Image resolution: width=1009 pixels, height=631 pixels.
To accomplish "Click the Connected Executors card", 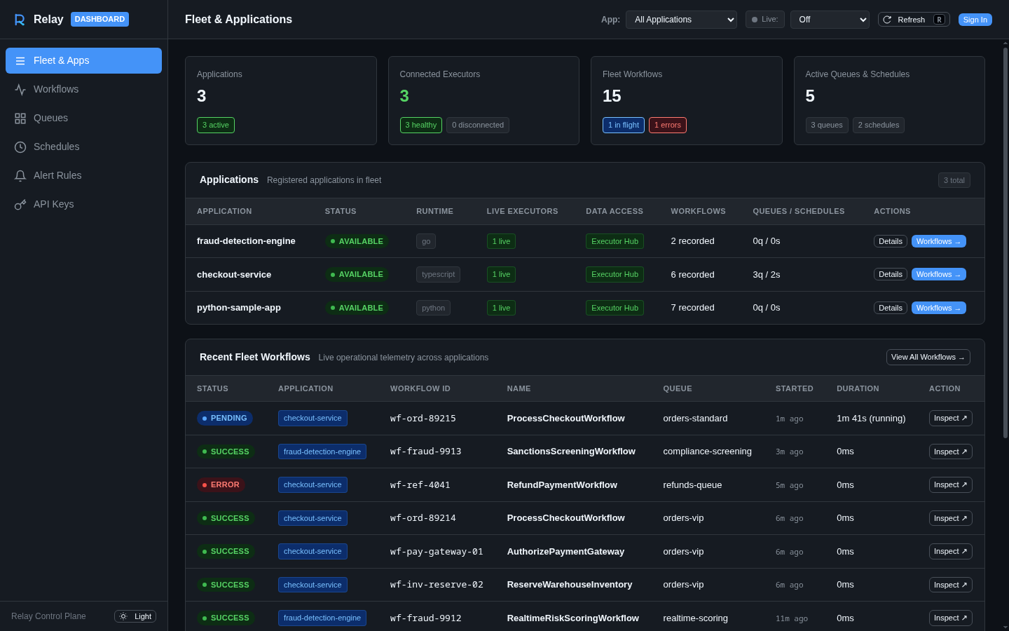I will click(x=483, y=100).
